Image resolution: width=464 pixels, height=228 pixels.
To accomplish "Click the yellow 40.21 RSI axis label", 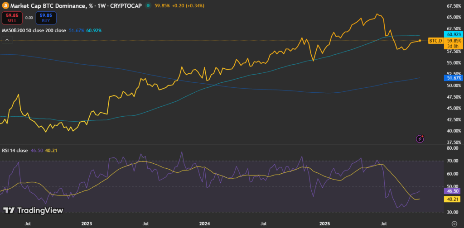I will 454,199.
